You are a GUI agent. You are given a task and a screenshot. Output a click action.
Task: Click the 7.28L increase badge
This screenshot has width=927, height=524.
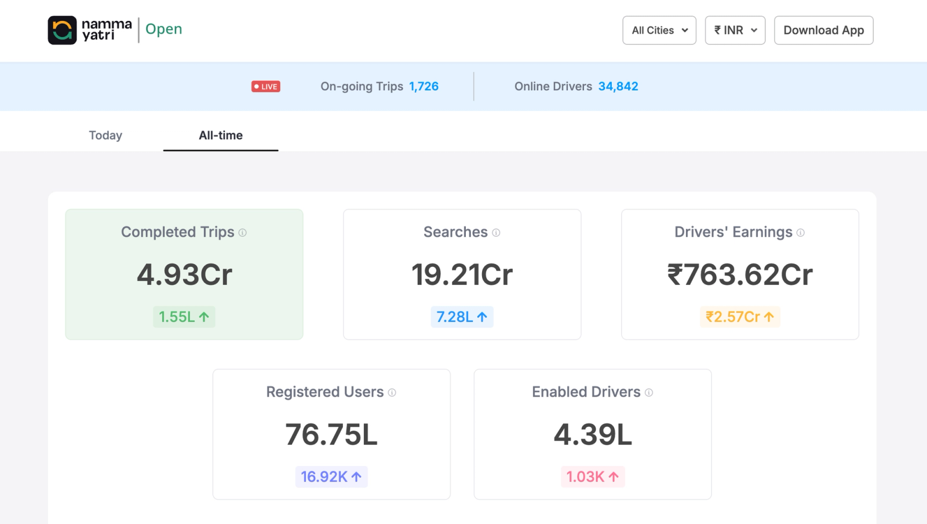(462, 317)
